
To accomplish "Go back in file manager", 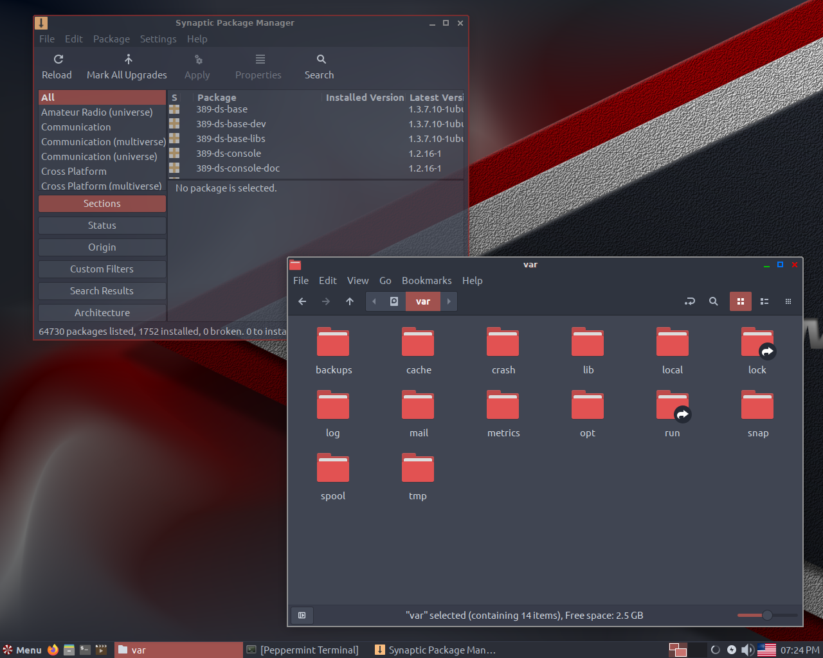I will coord(302,301).
